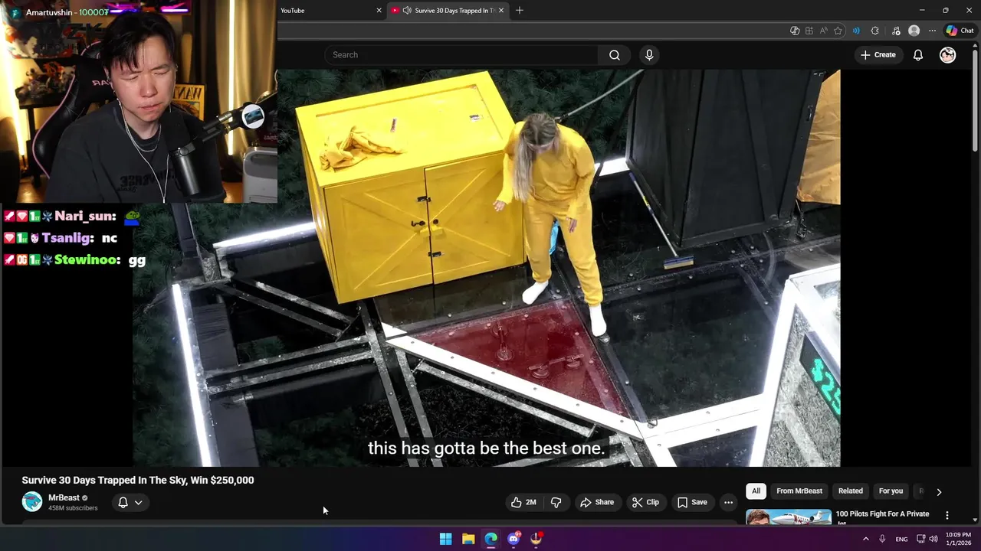Select the 'From MrBeast' filter chip
This screenshot has height=551, width=981.
click(799, 491)
